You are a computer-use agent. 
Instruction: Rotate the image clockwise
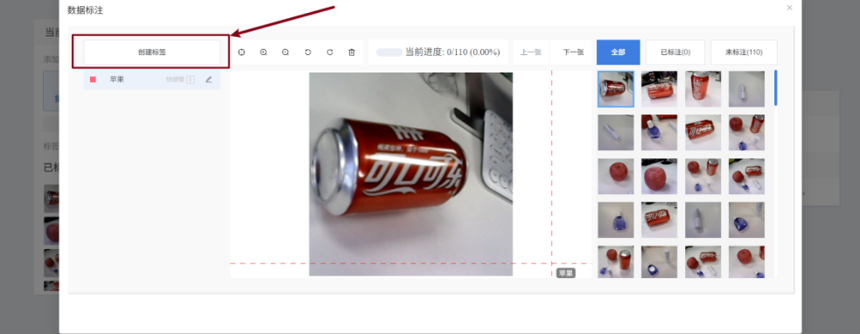tap(330, 52)
